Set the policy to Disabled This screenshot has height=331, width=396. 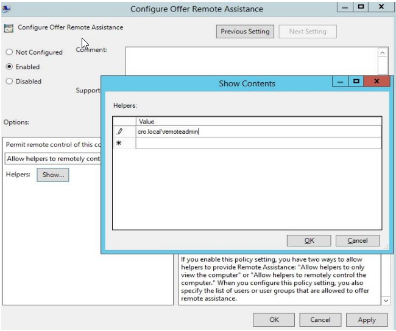coord(9,82)
